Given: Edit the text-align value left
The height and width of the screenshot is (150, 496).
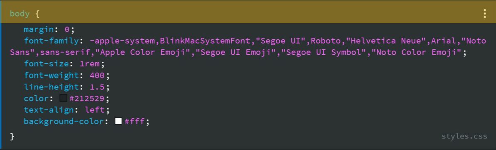Looking at the screenshot, I should point(95,110).
